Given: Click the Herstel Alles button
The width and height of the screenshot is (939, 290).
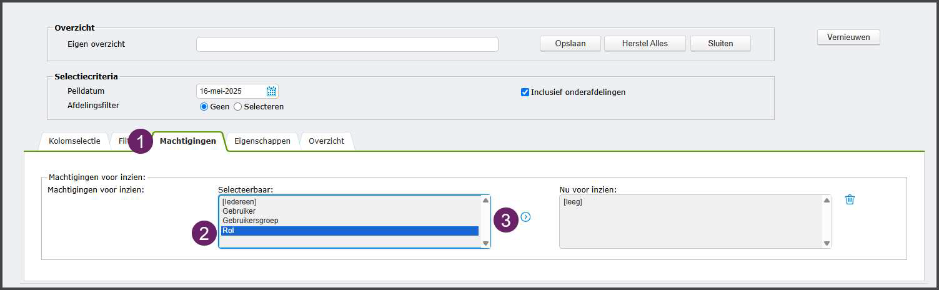Looking at the screenshot, I should [x=645, y=44].
